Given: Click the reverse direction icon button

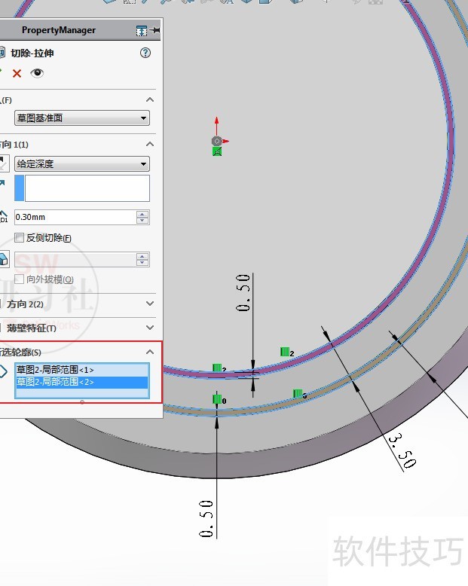Looking at the screenshot, I should (5, 164).
